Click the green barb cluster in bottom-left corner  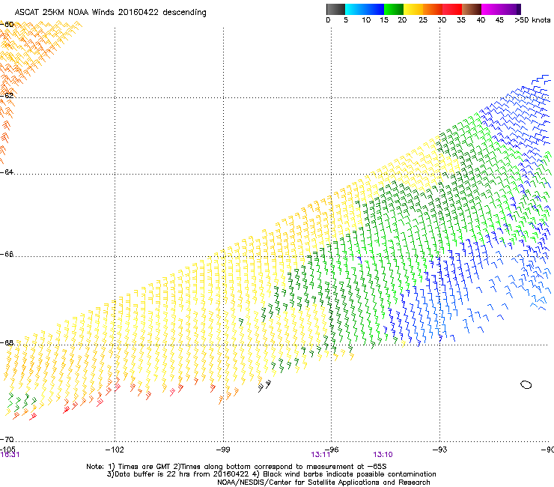22,402
